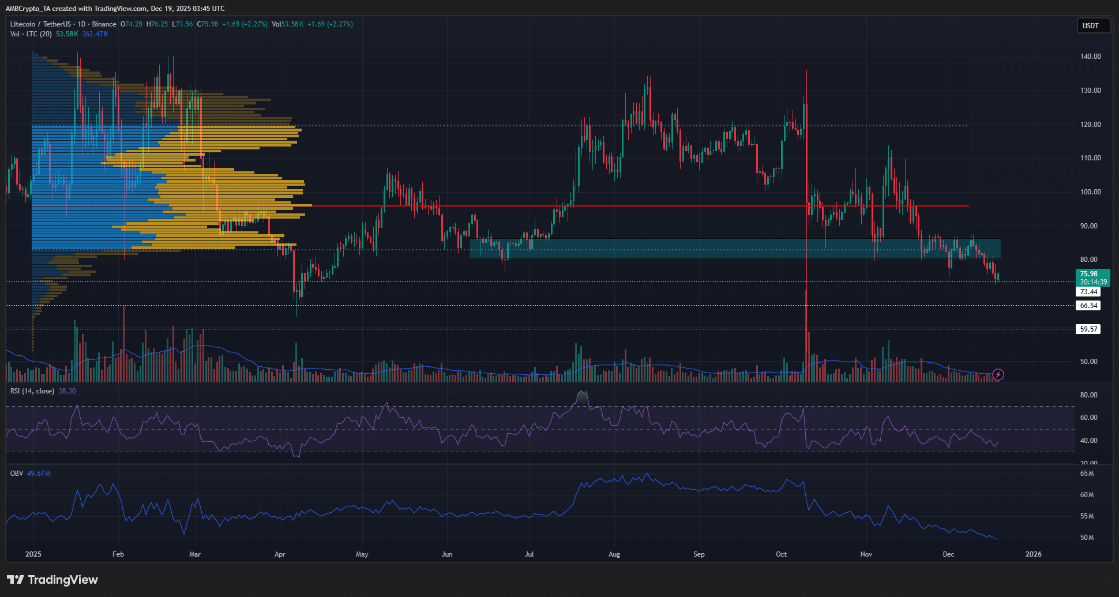
Task: Click the 75.98 current price label
Action: point(1089,274)
